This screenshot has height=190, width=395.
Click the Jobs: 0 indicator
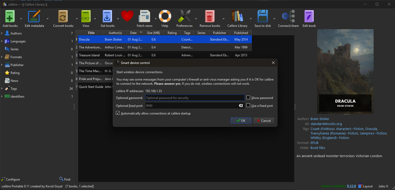click(383, 186)
